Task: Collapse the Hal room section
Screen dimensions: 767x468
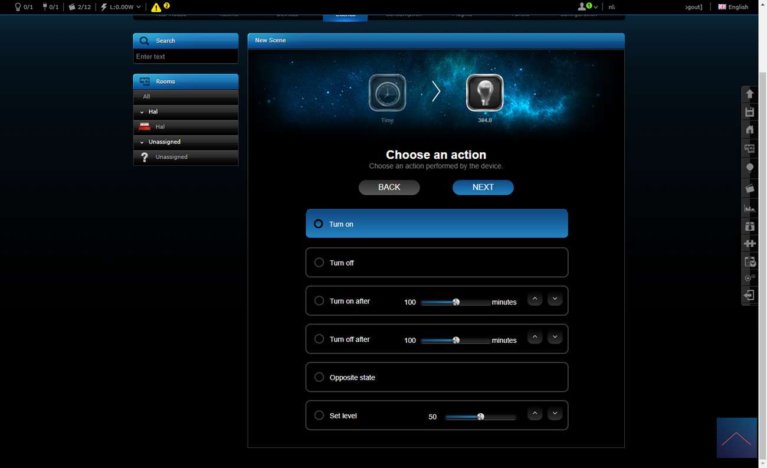Action: point(142,112)
